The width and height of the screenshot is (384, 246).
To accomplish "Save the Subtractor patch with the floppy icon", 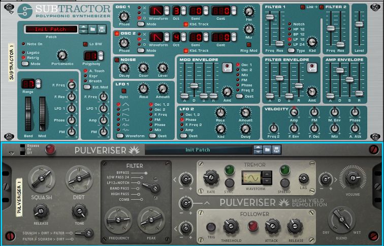I will (x=102, y=29).
